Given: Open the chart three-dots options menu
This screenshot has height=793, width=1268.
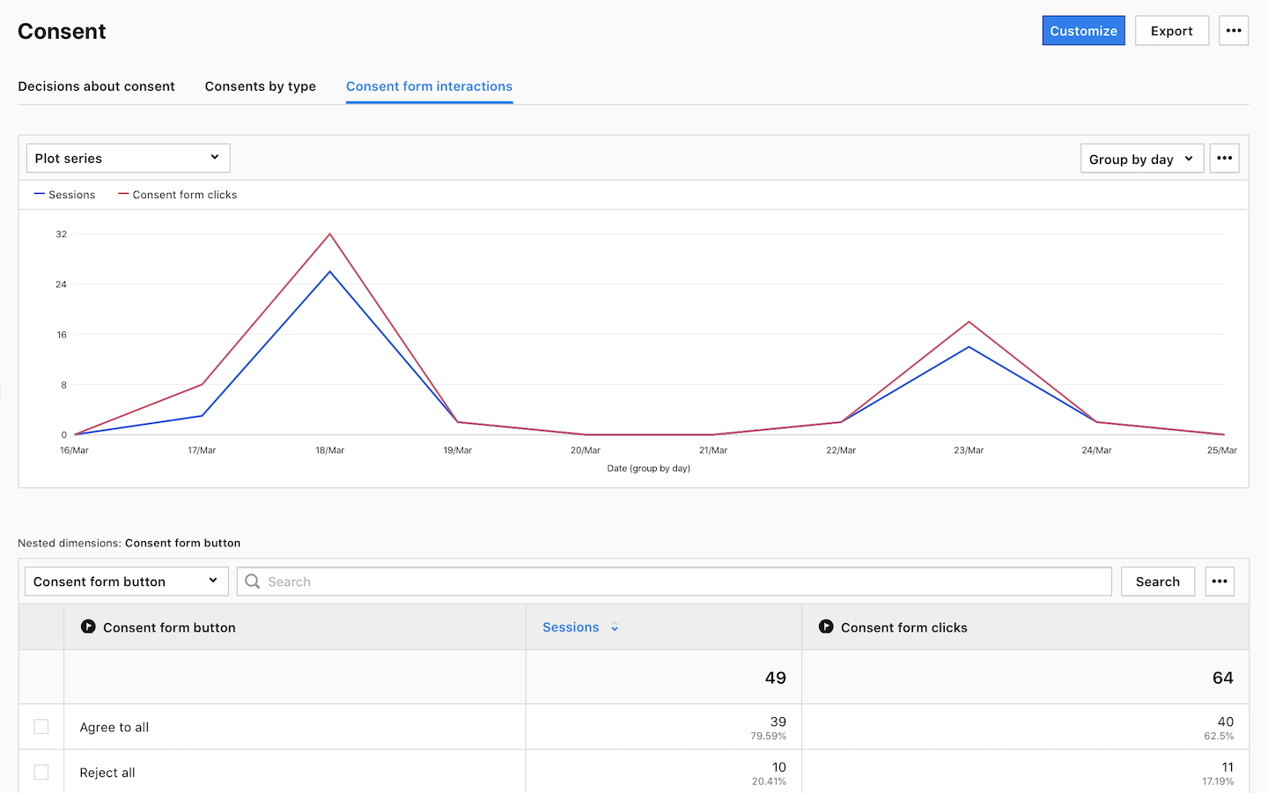Looking at the screenshot, I should 1224,159.
